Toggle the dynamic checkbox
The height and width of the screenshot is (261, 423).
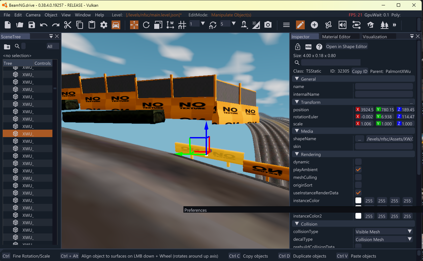coord(358,162)
